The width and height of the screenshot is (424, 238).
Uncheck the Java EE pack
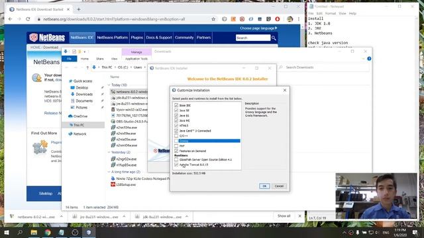point(176,116)
